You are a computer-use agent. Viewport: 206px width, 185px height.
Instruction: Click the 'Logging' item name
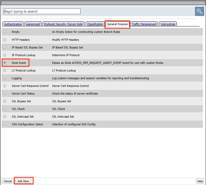17,78
